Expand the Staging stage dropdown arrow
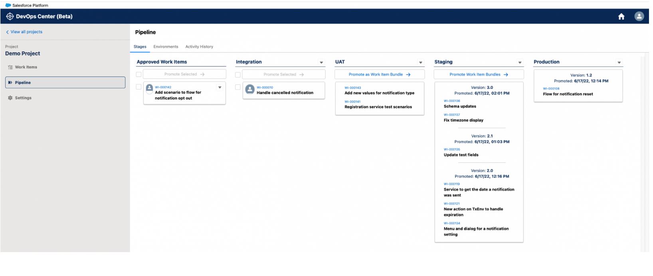Image resolution: width=653 pixels, height=276 pixels. click(520, 62)
